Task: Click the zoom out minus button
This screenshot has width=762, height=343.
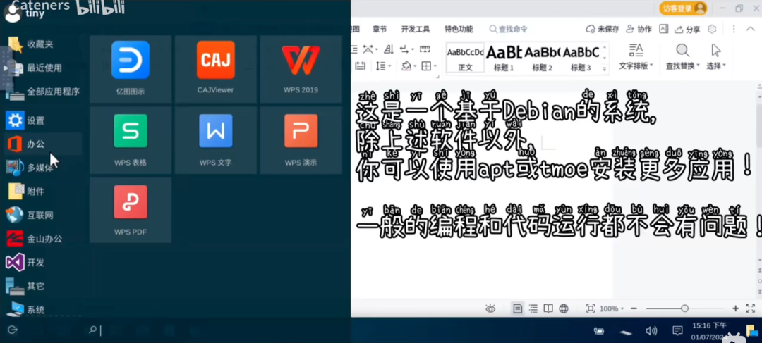Action: pyautogui.click(x=634, y=308)
